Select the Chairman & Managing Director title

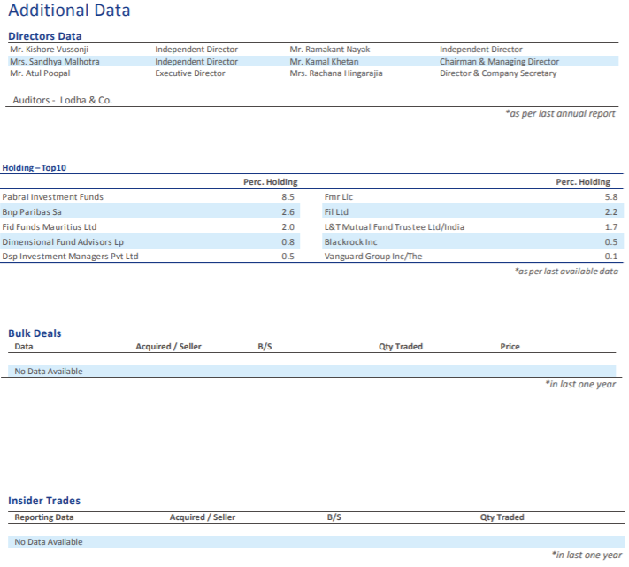point(499,62)
